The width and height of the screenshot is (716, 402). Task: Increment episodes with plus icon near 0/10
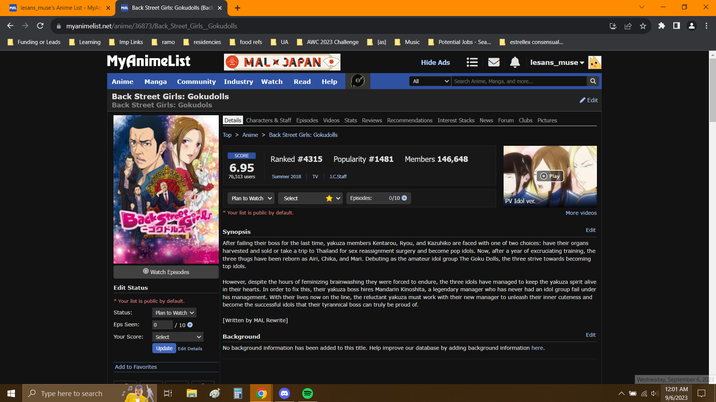404,198
